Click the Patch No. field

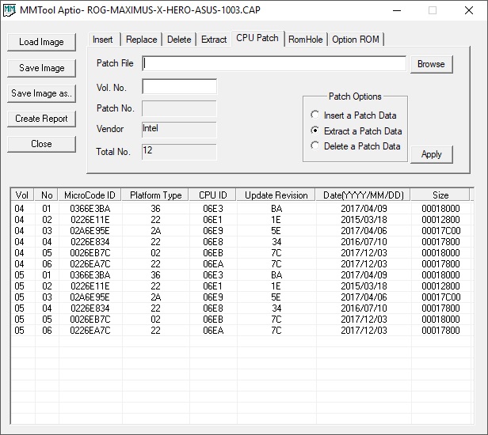[179, 108]
